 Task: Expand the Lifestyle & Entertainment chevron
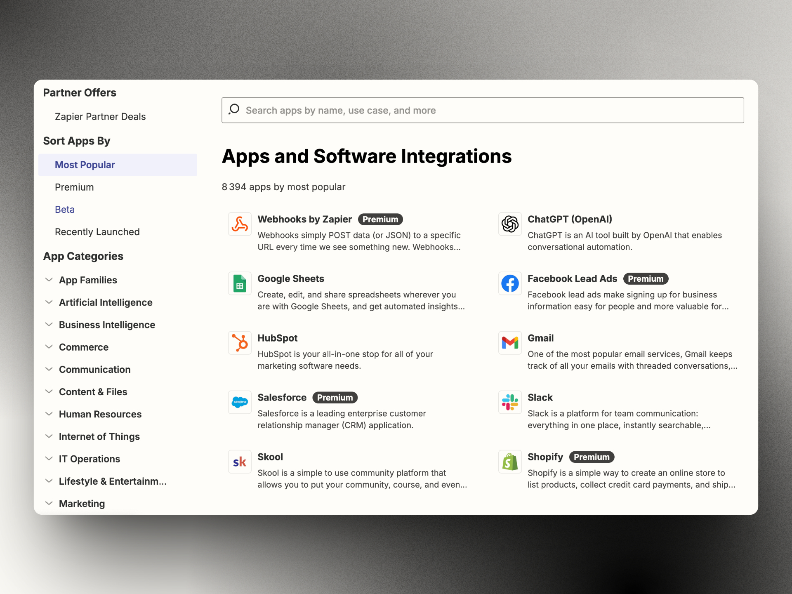coord(49,481)
